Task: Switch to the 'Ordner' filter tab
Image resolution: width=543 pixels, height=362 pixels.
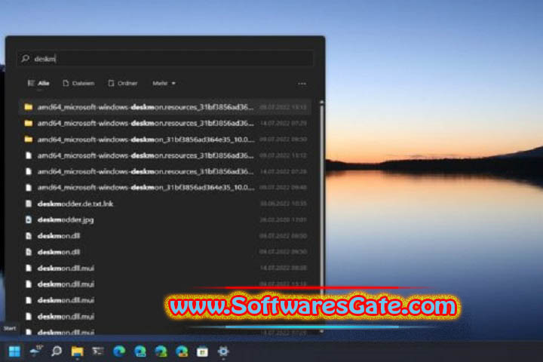Action: pyautogui.click(x=123, y=83)
